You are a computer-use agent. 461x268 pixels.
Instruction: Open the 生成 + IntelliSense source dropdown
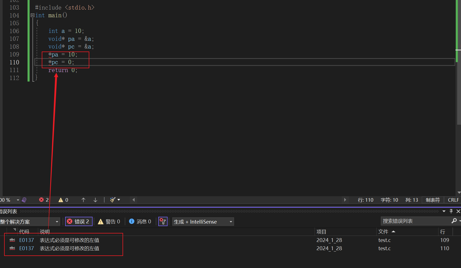coord(203,222)
